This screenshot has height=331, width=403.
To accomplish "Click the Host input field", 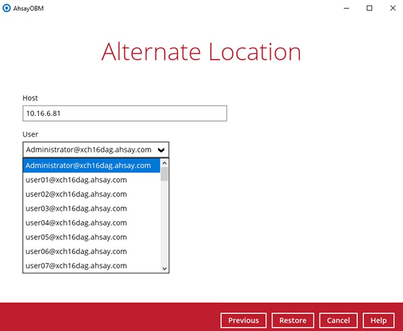I will (124, 113).
